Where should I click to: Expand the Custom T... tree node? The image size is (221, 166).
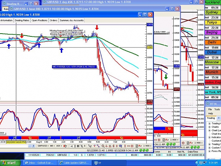coord(209,148)
